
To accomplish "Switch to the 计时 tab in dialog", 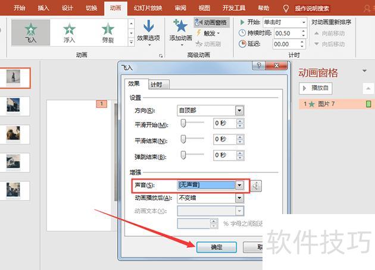I will (x=159, y=84).
